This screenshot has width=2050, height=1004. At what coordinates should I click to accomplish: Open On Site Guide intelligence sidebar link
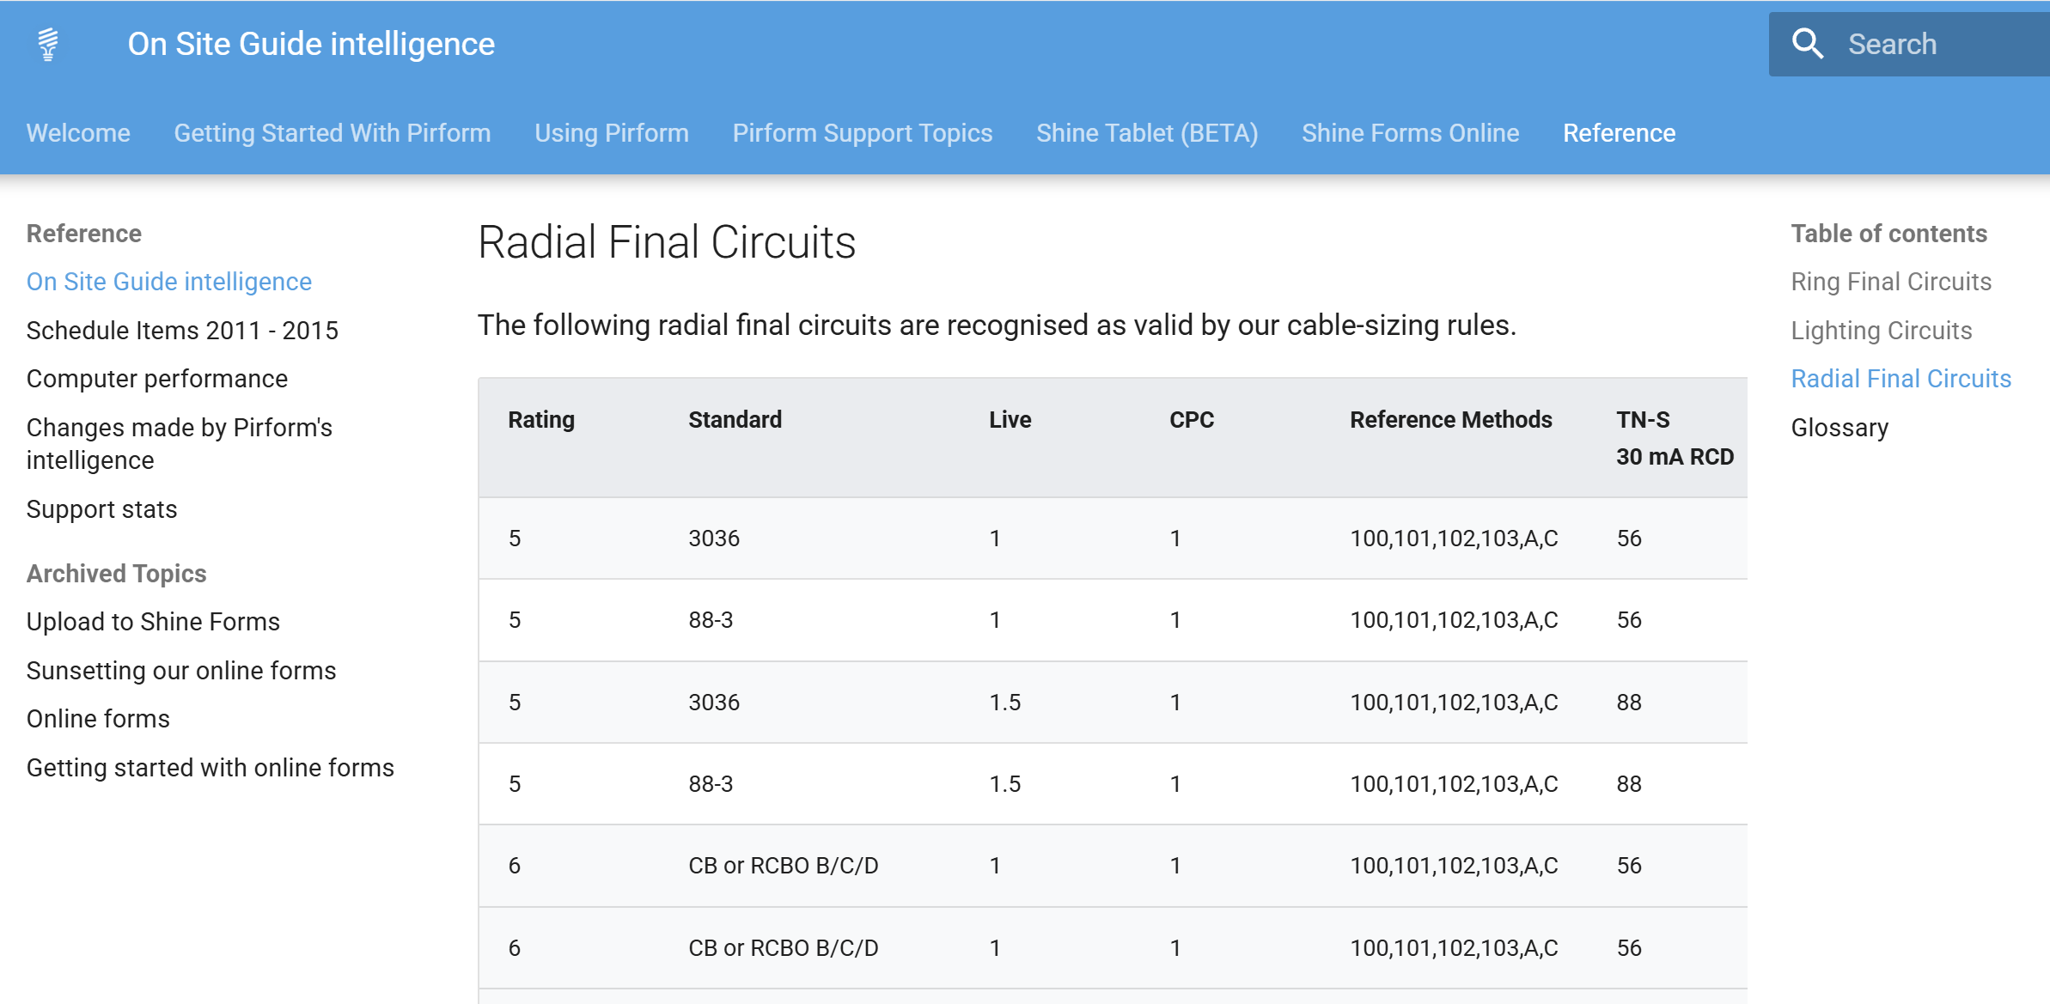point(169,282)
